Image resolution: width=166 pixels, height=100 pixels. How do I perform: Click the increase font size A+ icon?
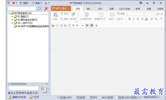pyautogui.click(x=158, y=14)
